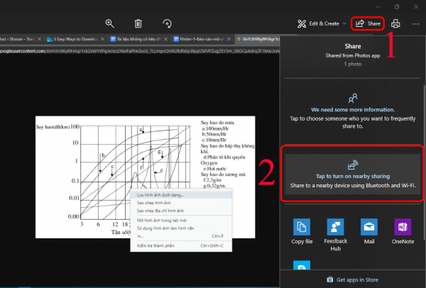This screenshot has height=288, width=426.
Task: Tap to choose people to share with
Action: coord(353,111)
